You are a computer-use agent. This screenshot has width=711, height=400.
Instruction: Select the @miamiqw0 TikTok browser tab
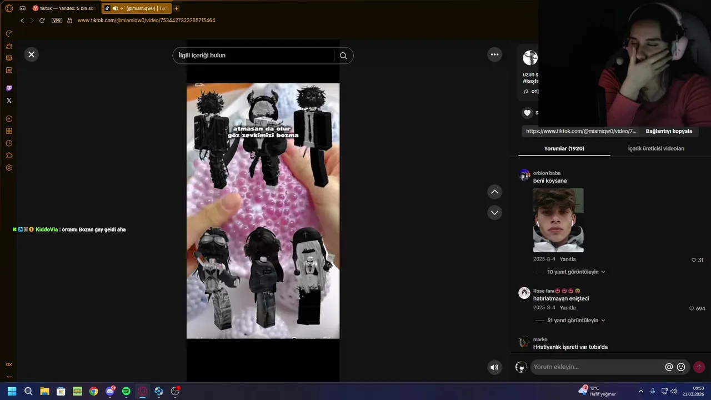(x=137, y=8)
